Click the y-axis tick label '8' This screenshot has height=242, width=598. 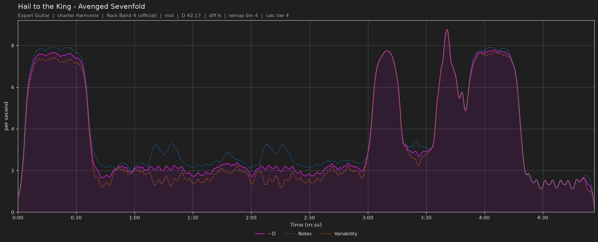point(13,46)
